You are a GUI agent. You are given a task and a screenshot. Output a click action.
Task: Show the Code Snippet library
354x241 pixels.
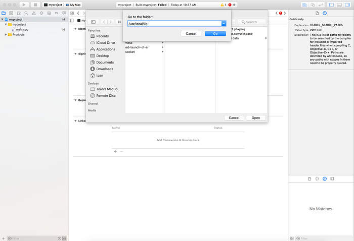[x=317, y=178]
